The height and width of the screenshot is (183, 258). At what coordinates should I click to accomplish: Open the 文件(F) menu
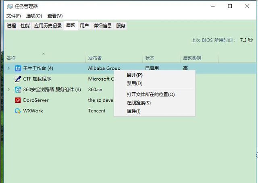pyautogui.click(x=14, y=16)
